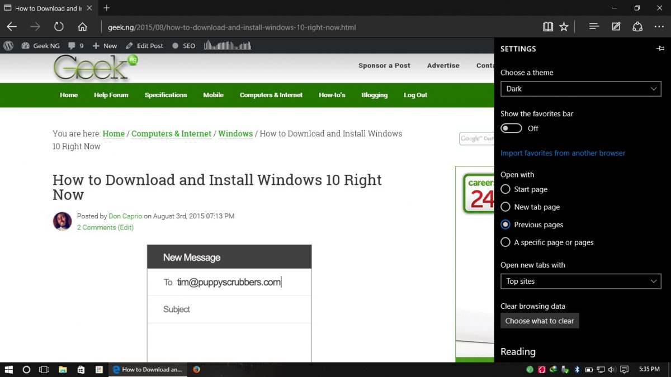Screen dimensions: 671x377
Task: Click the WordPress logo in admin bar
Action: 8,46
